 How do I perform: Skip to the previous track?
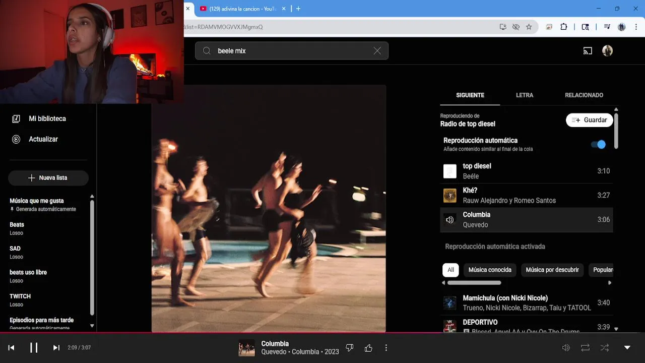coord(11,347)
